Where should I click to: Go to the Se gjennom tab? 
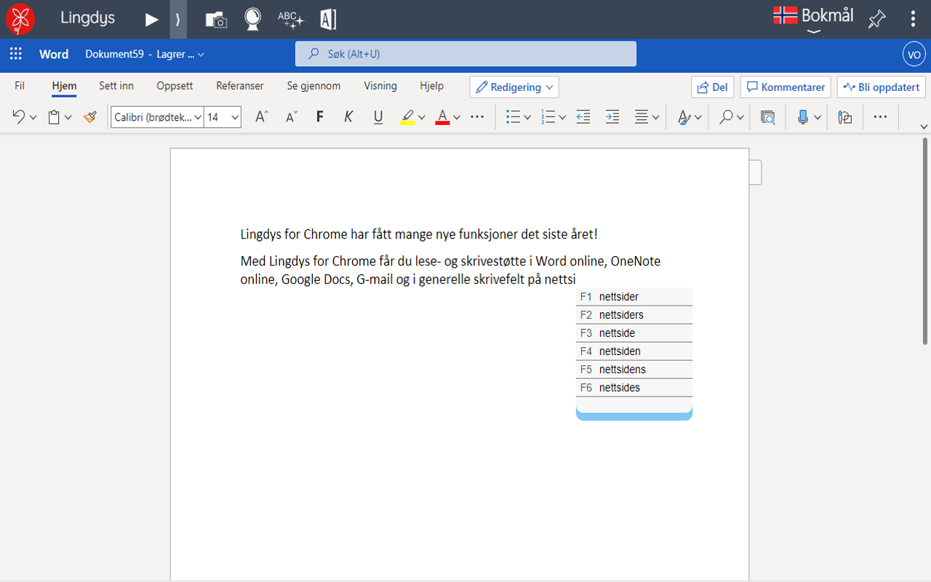pyautogui.click(x=313, y=86)
